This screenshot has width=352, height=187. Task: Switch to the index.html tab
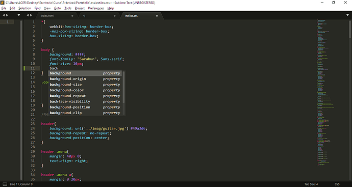click(x=56, y=16)
